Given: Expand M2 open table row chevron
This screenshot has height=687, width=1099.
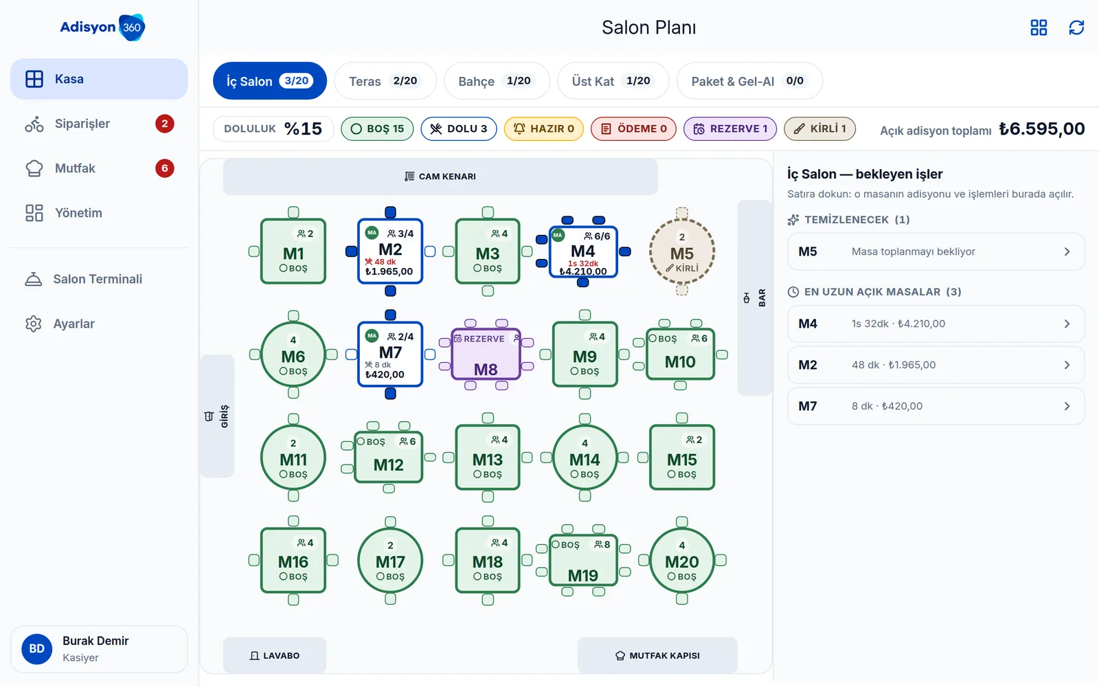Looking at the screenshot, I should point(1067,365).
